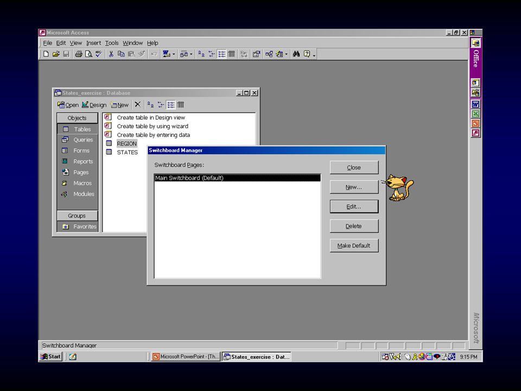
Task: Choose Small Icons view in the database window
Action: pos(161,105)
